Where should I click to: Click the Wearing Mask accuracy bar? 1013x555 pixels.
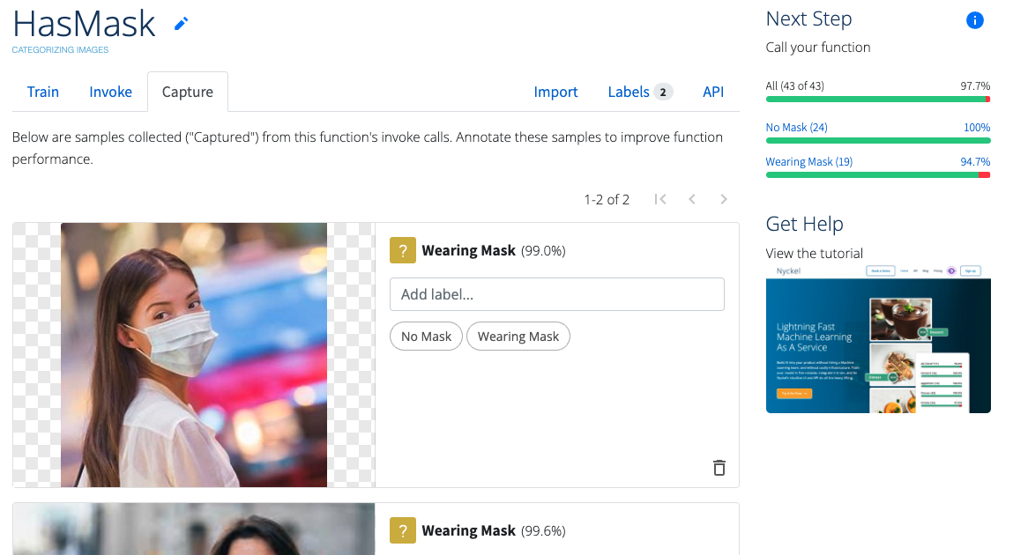click(878, 175)
